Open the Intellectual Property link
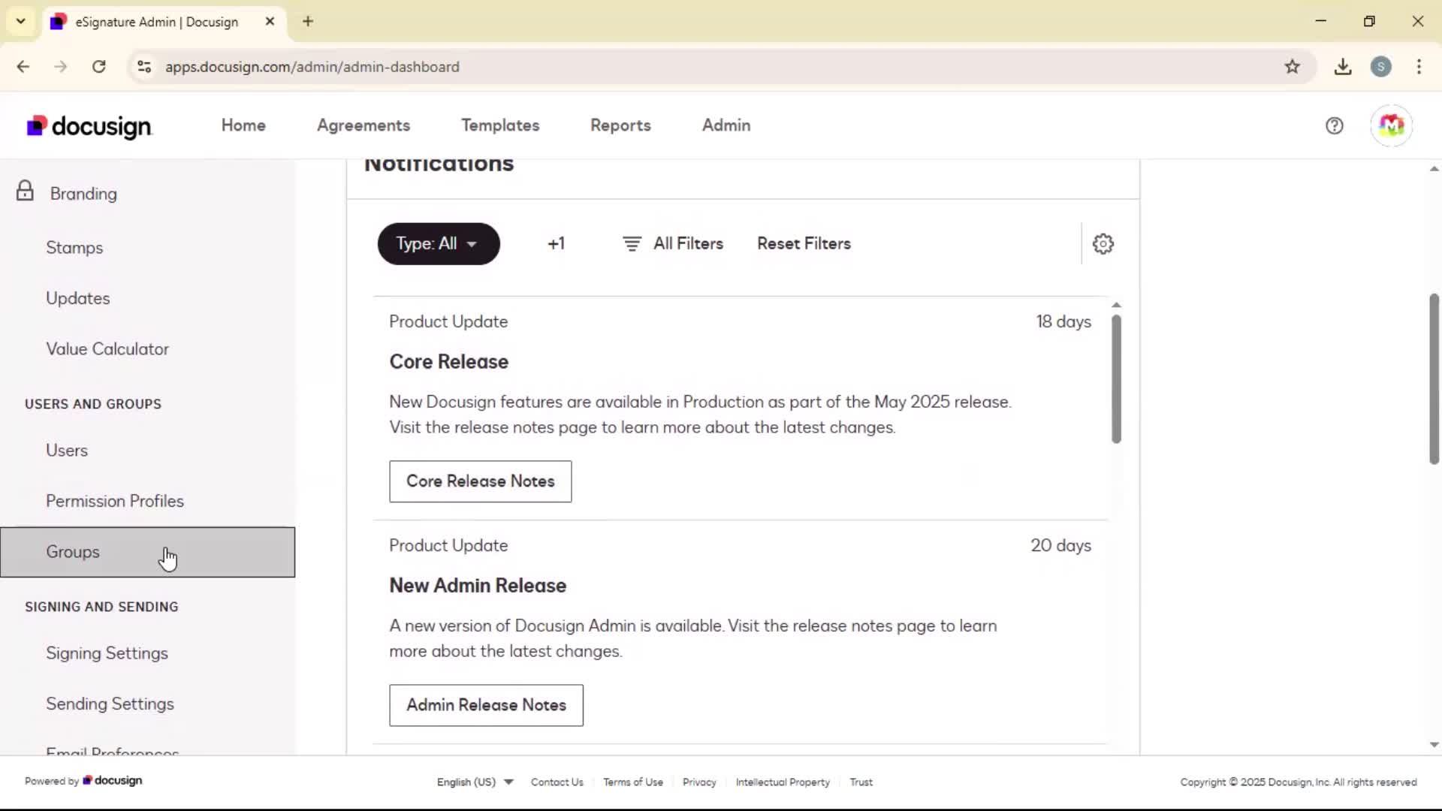Viewport: 1442px width, 811px height. [783, 782]
